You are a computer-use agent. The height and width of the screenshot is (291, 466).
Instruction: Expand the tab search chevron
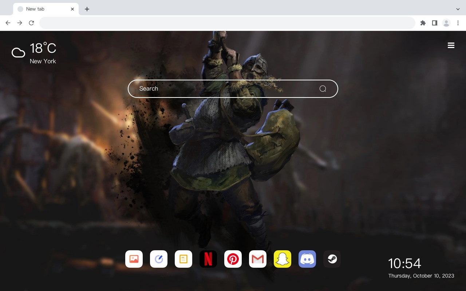[458, 9]
